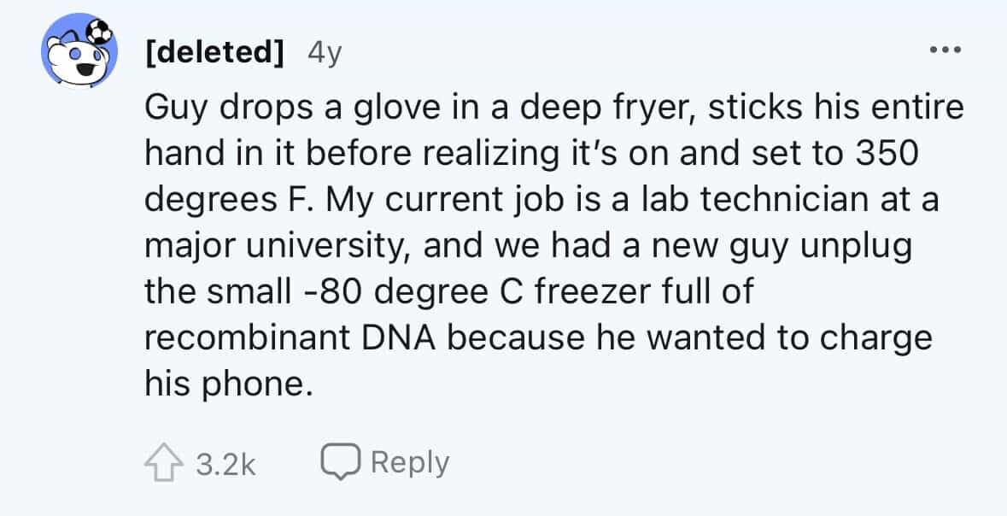Click the 3.2k vote count
1007x516 pixels.
point(225,461)
